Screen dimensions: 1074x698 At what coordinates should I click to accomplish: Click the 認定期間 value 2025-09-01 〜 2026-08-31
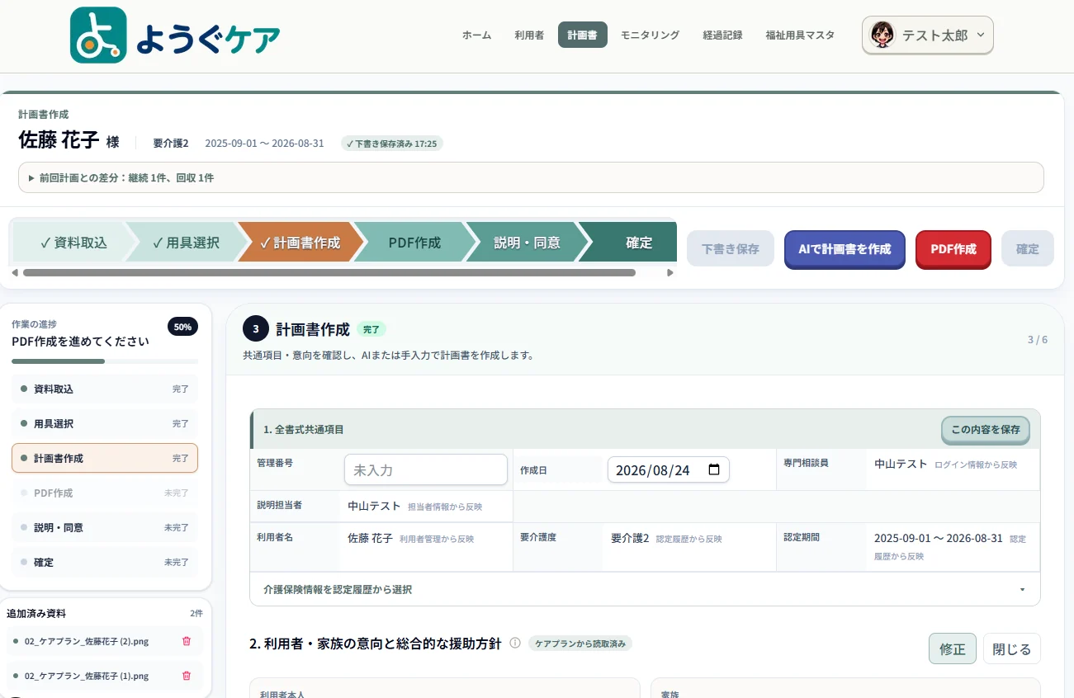[x=939, y=538]
